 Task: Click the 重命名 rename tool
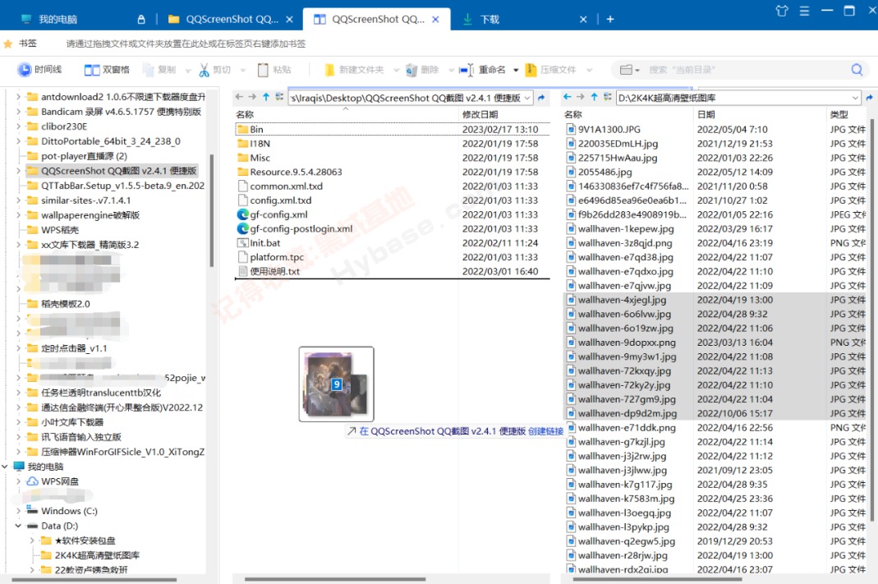(482, 70)
